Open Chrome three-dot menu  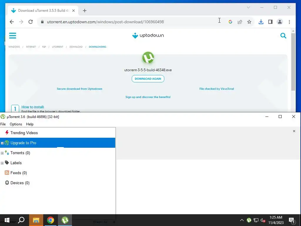click(x=289, y=22)
